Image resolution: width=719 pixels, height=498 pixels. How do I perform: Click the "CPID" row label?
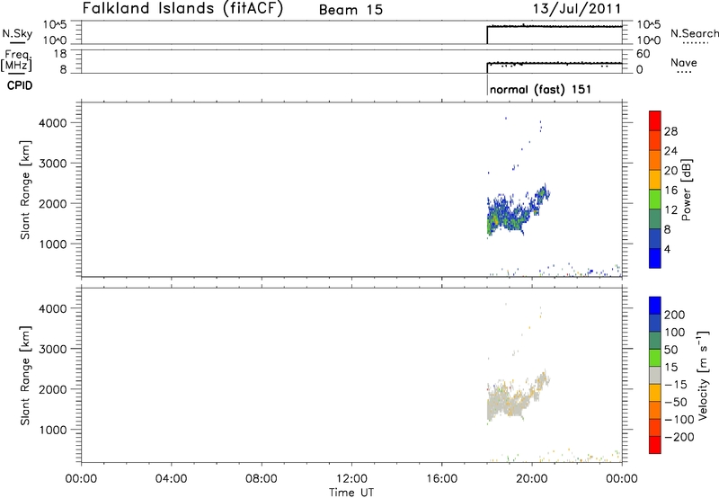(20, 85)
